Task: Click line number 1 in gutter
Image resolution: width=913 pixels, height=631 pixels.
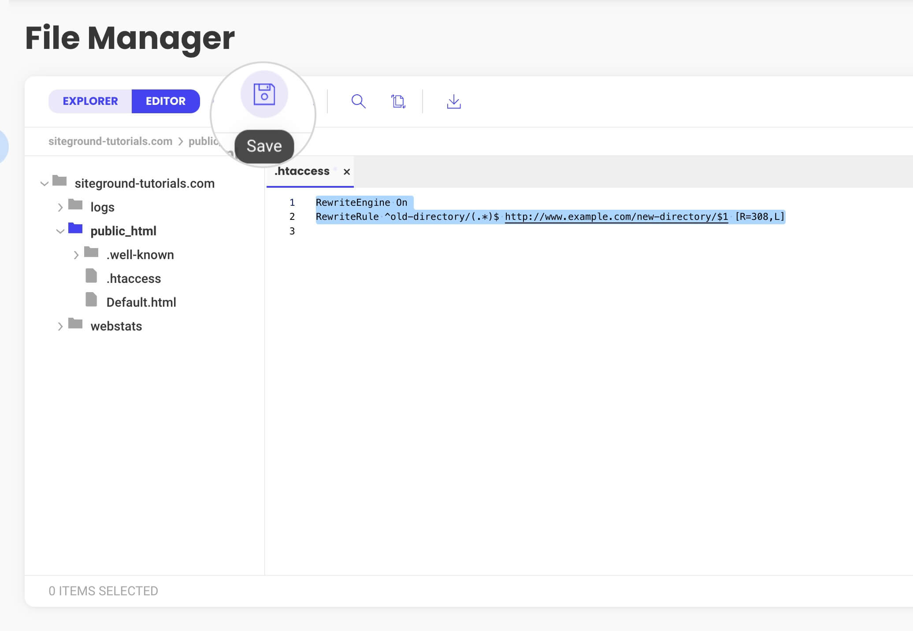Action: tap(292, 203)
